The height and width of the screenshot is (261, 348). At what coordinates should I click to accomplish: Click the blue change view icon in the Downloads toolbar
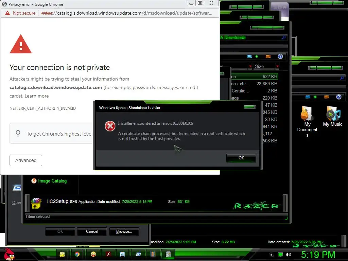pyautogui.click(x=249, y=56)
